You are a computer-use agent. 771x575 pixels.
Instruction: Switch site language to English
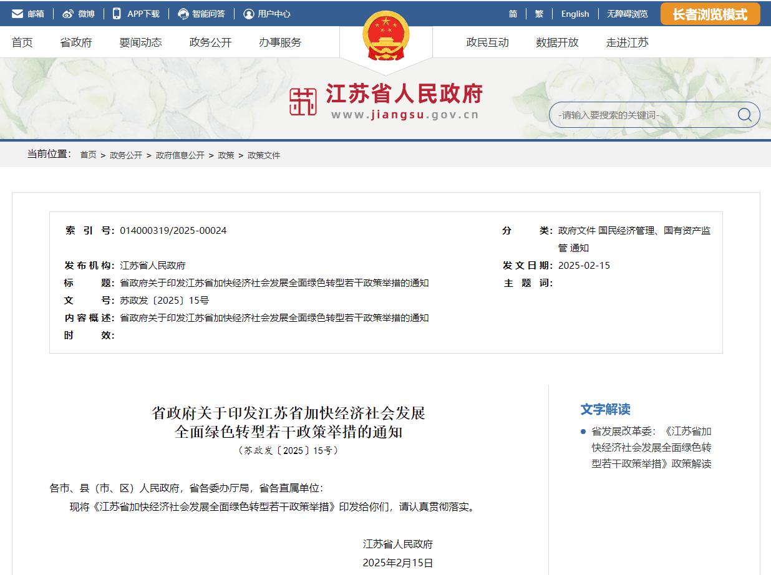(x=575, y=14)
